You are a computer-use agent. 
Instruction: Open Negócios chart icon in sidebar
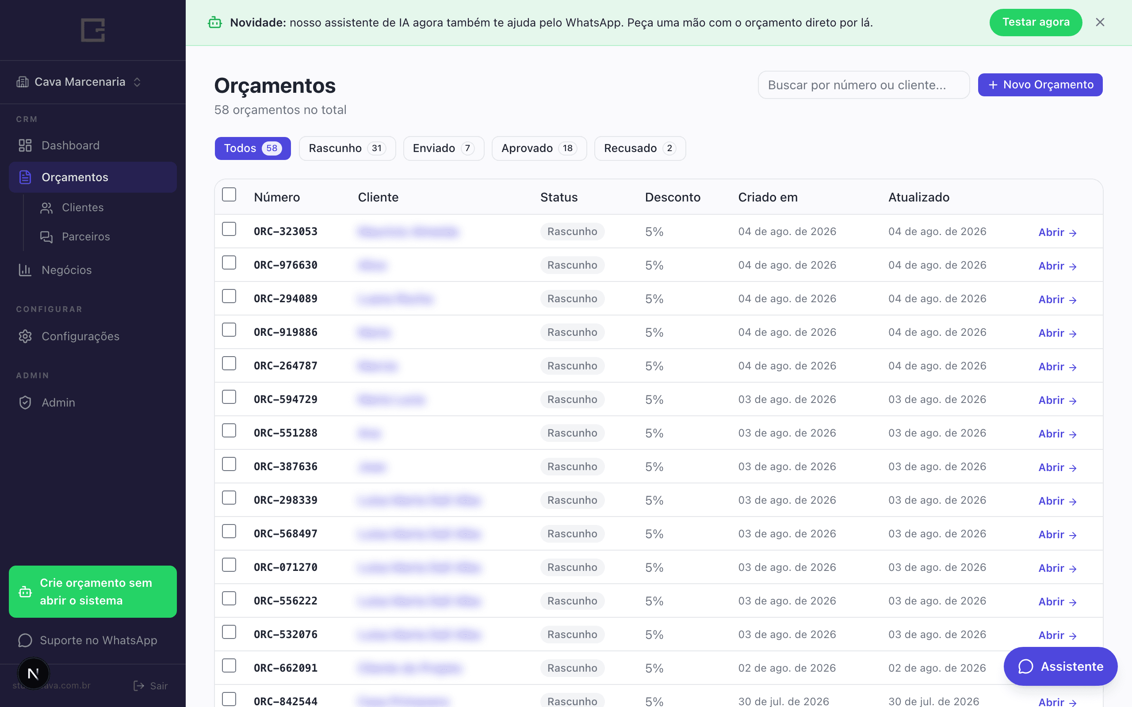pyautogui.click(x=25, y=270)
